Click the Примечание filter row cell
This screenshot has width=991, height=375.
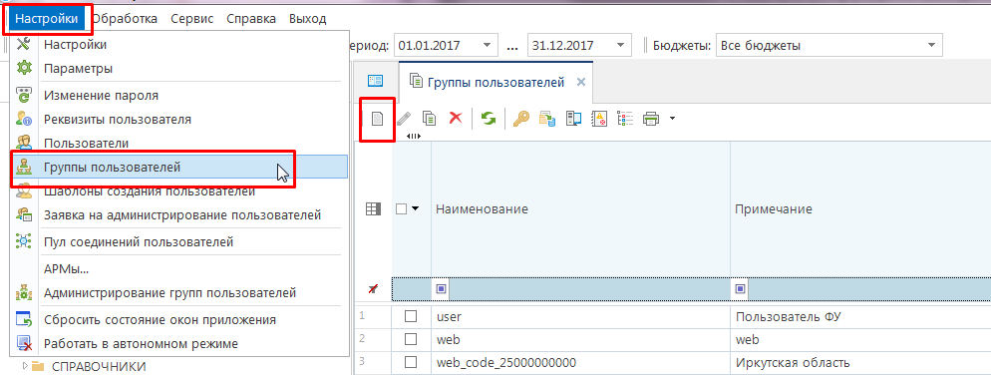[x=860, y=289]
